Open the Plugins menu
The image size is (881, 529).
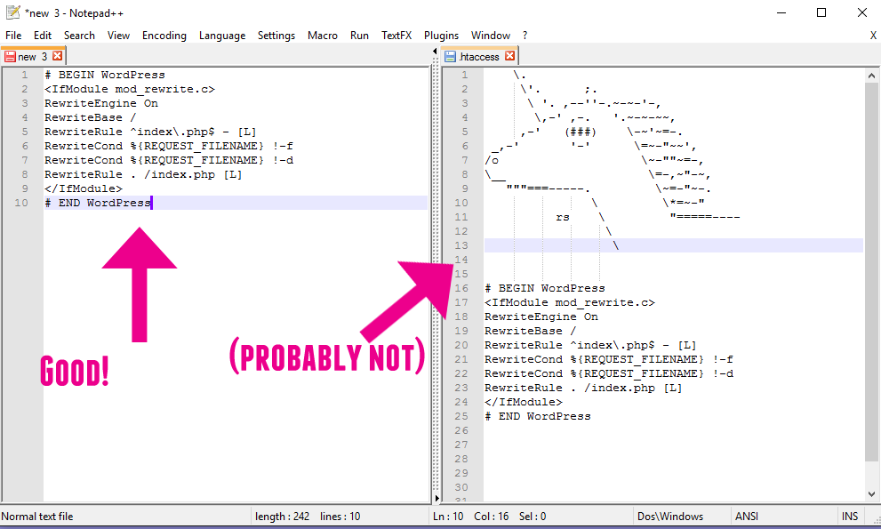click(x=441, y=36)
